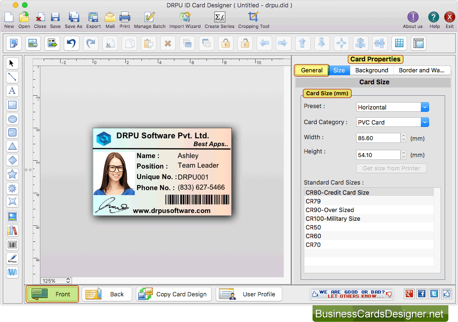458x322 pixels.
Task: Pick the Signature drawing tool
Action: [x=12, y=258]
